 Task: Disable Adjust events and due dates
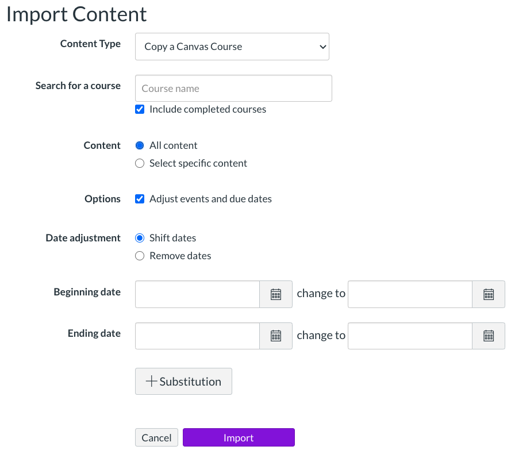pos(140,199)
